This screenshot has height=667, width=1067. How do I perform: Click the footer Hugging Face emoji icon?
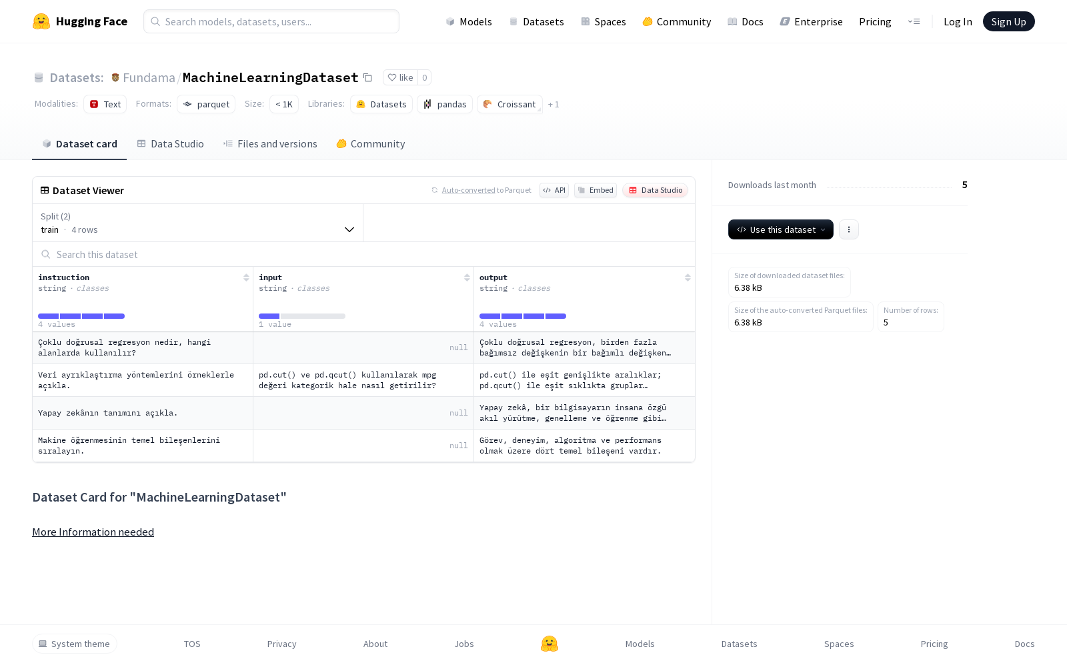[550, 644]
